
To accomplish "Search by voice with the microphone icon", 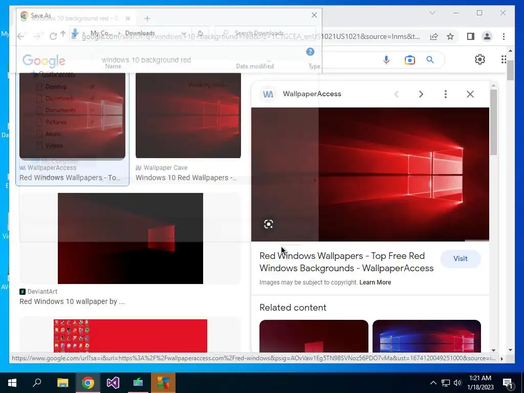I will click(386, 60).
